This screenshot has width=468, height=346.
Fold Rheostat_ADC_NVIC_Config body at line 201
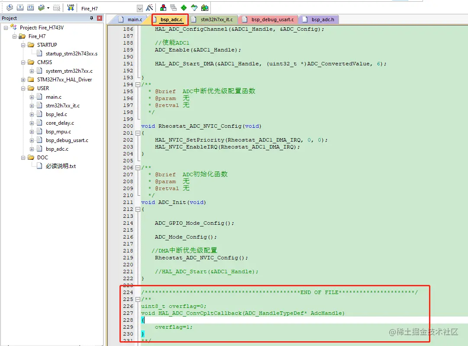(x=138, y=133)
